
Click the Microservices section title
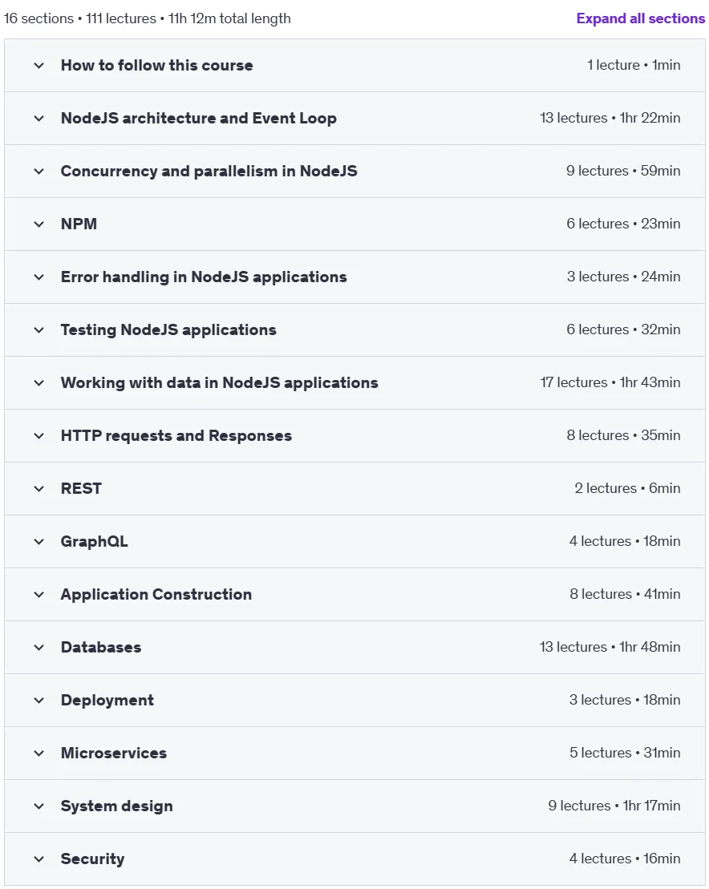pyautogui.click(x=114, y=753)
